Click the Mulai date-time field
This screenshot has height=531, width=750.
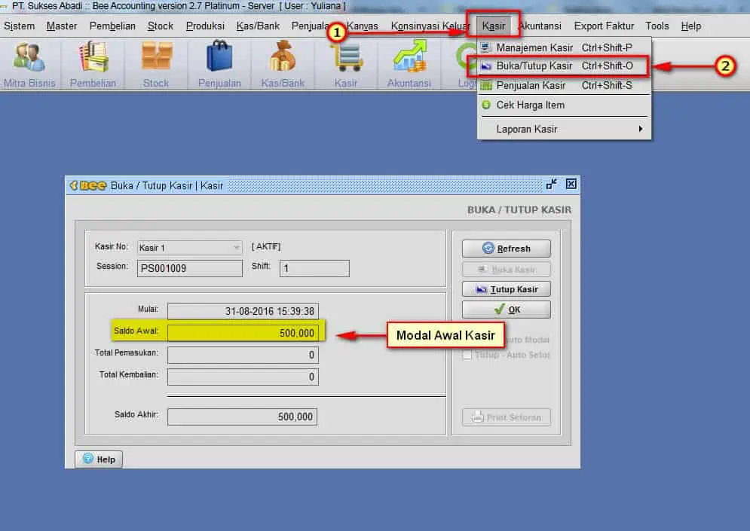point(243,311)
